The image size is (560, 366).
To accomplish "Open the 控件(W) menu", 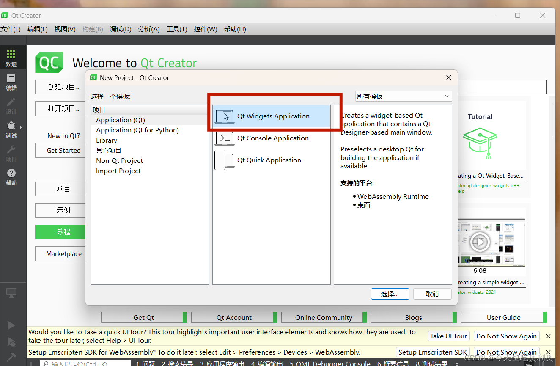I will (x=206, y=29).
